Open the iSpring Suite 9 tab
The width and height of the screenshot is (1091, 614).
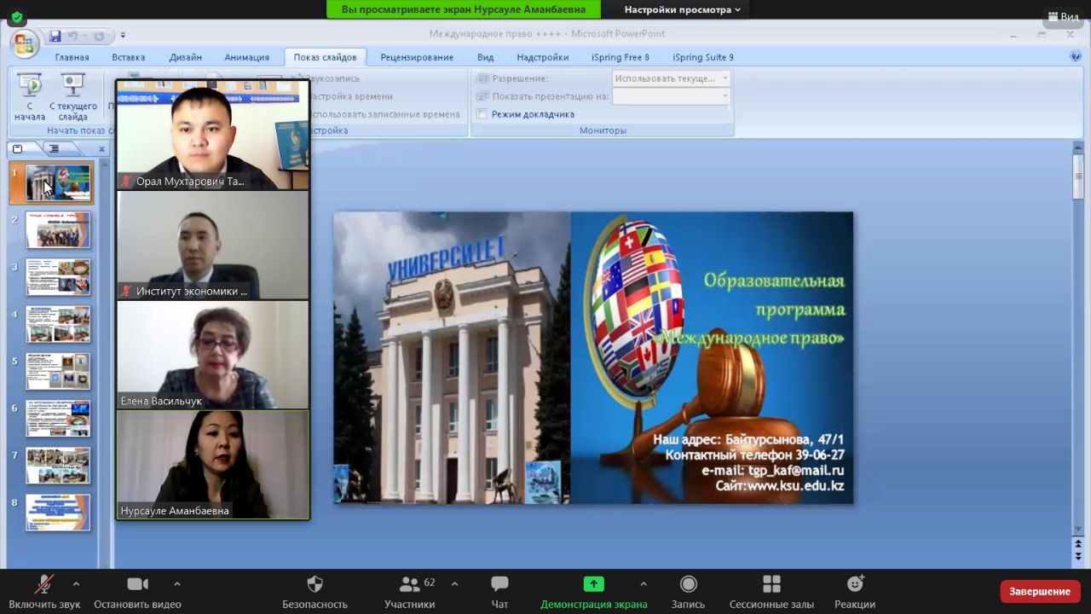pyautogui.click(x=702, y=57)
